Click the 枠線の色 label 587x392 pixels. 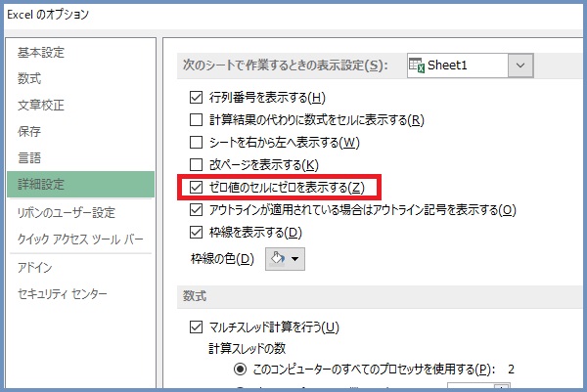tap(222, 258)
